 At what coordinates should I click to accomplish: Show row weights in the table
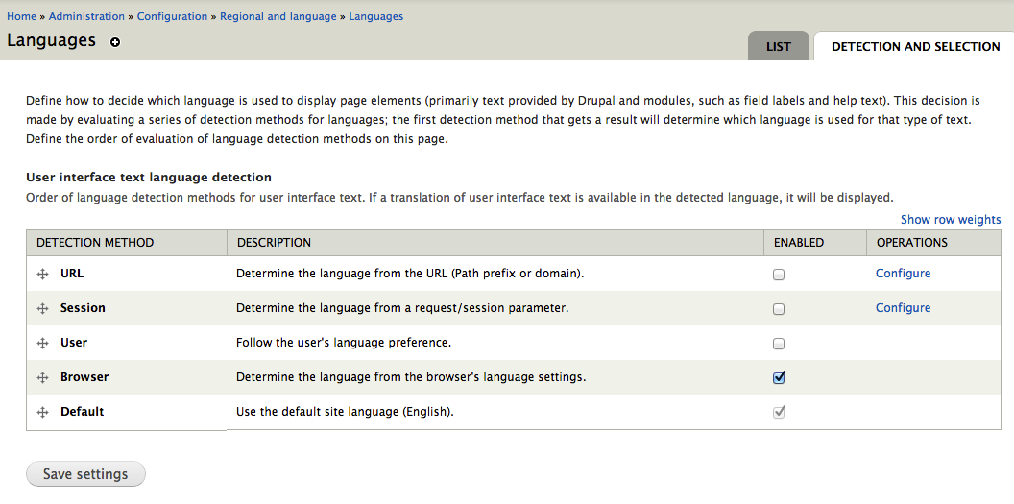click(x=950, y=220)
